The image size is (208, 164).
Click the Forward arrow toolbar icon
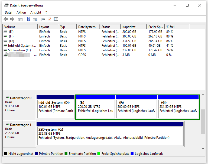[x=12, y=19]
